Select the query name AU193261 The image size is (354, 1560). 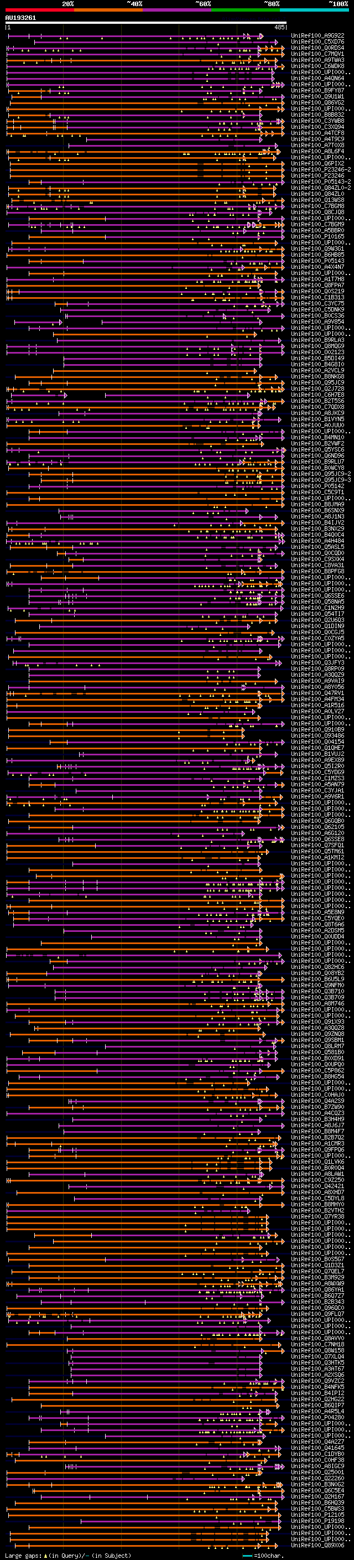(x=20, y=18)
